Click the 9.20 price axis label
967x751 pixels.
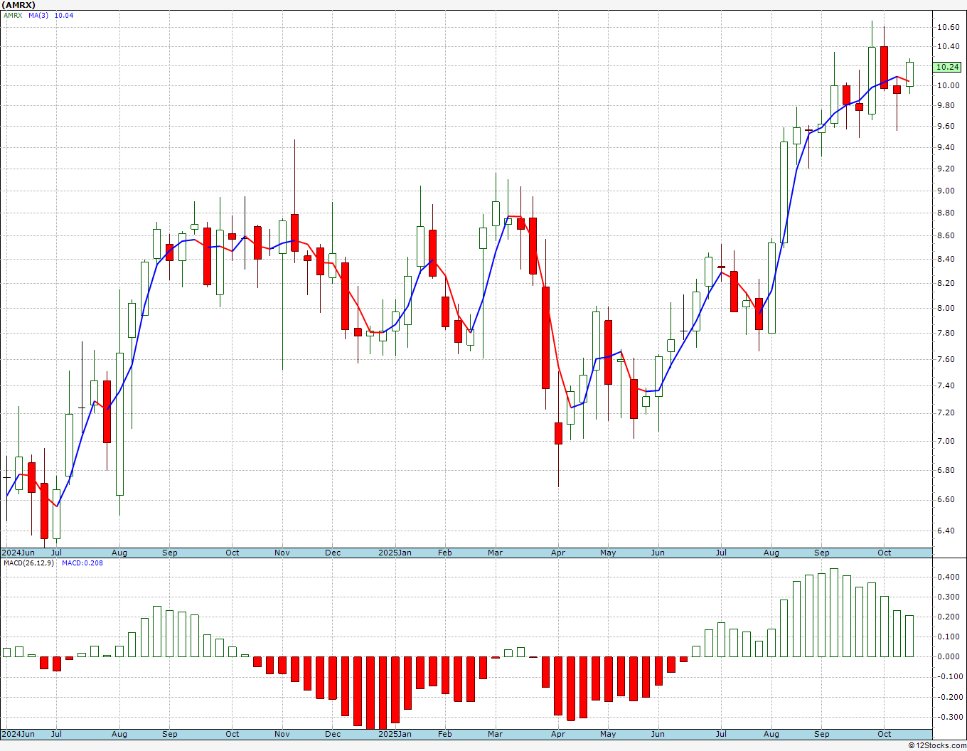pyautogui.click(x=947, y=169)
